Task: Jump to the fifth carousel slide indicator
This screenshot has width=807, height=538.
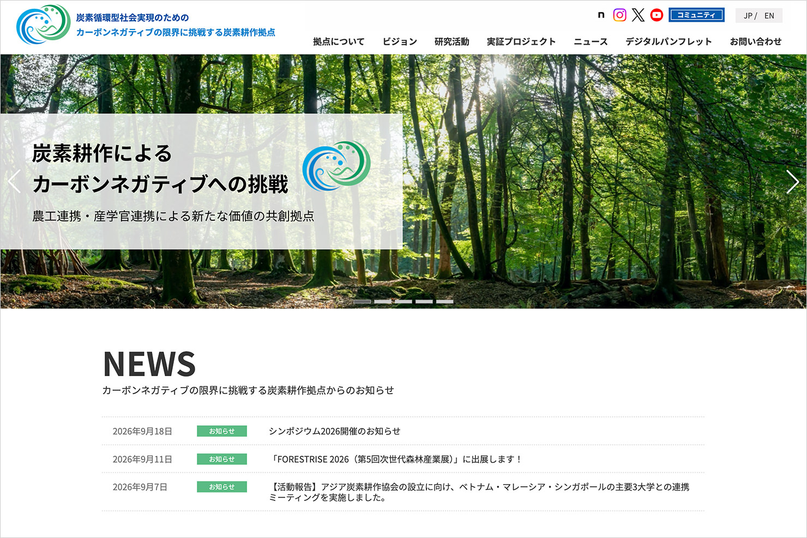Action: click(445, 301)
